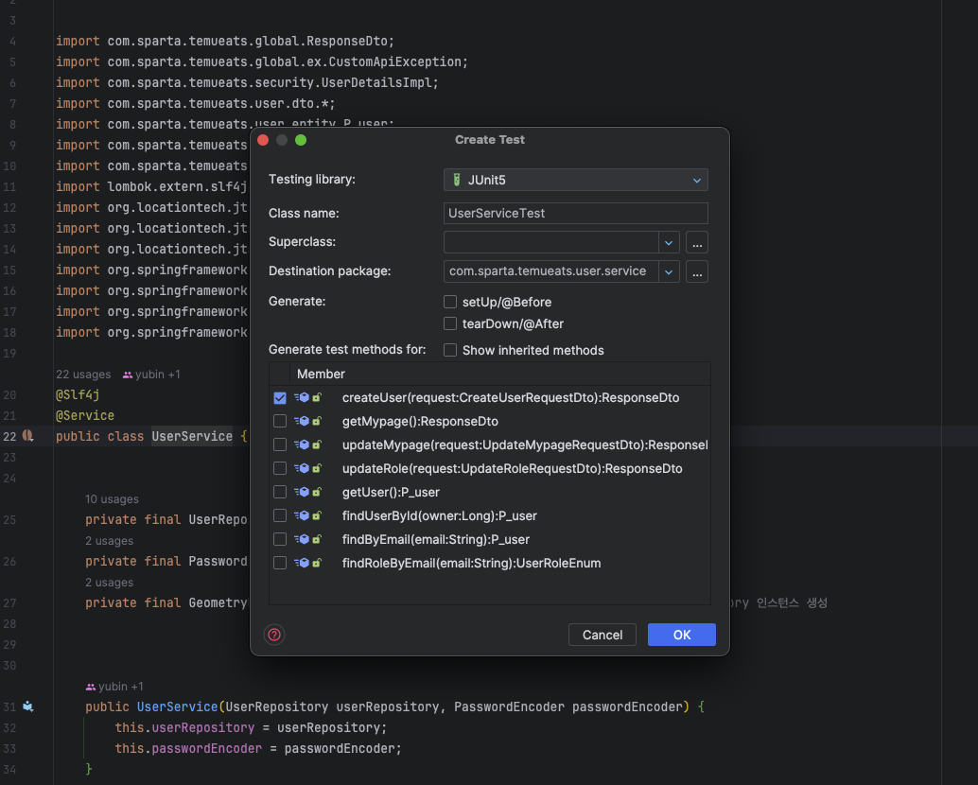Click the public lock icon in findByEmail row
The width and height of the screenshot is (978, 785).
click(317, 539)
